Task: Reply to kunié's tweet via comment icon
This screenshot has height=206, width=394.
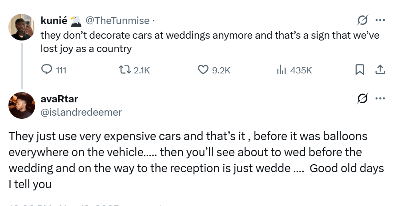Action: [47, 70]
